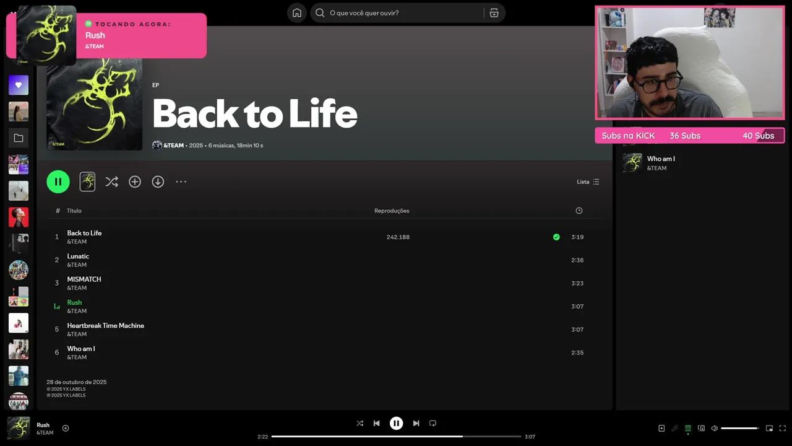Viewport: 792px width, 446px height.
Task: Pause playback in the bottom player bar
Action: coord(396,423)
